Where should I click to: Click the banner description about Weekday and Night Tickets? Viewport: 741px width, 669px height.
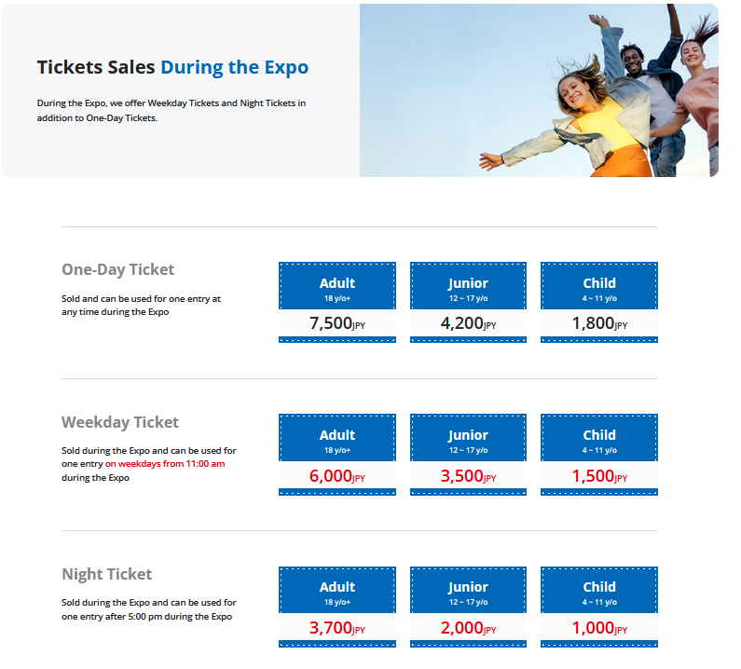[x=171, y=110]
